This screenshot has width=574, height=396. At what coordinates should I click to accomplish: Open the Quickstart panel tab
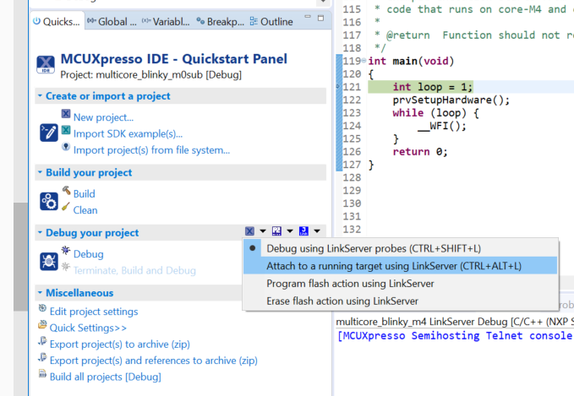click(57, 22)
